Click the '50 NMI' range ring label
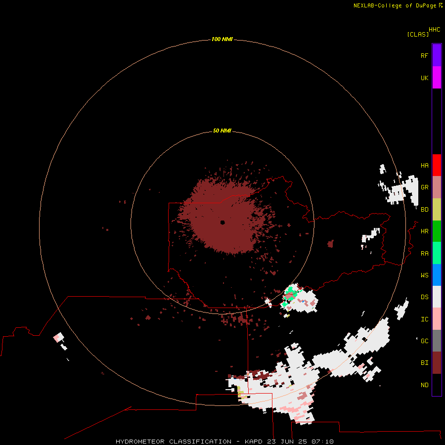 pyautogui.click(x=222, y=131)
